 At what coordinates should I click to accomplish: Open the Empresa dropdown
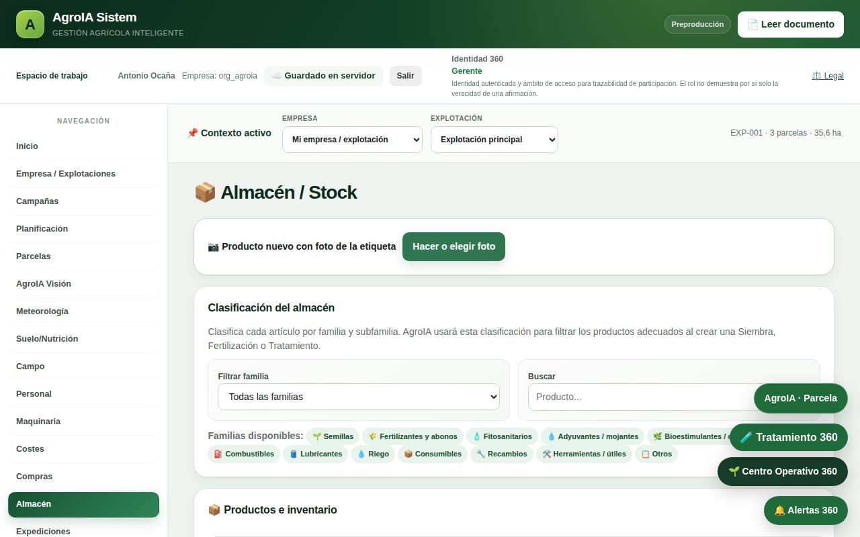[x=352, y=140]
